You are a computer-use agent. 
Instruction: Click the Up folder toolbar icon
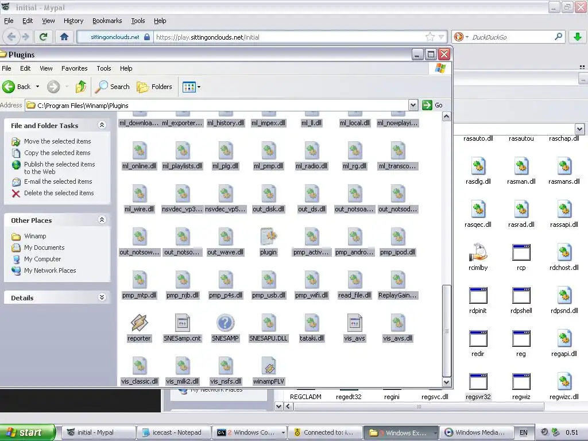coord(80,87)
